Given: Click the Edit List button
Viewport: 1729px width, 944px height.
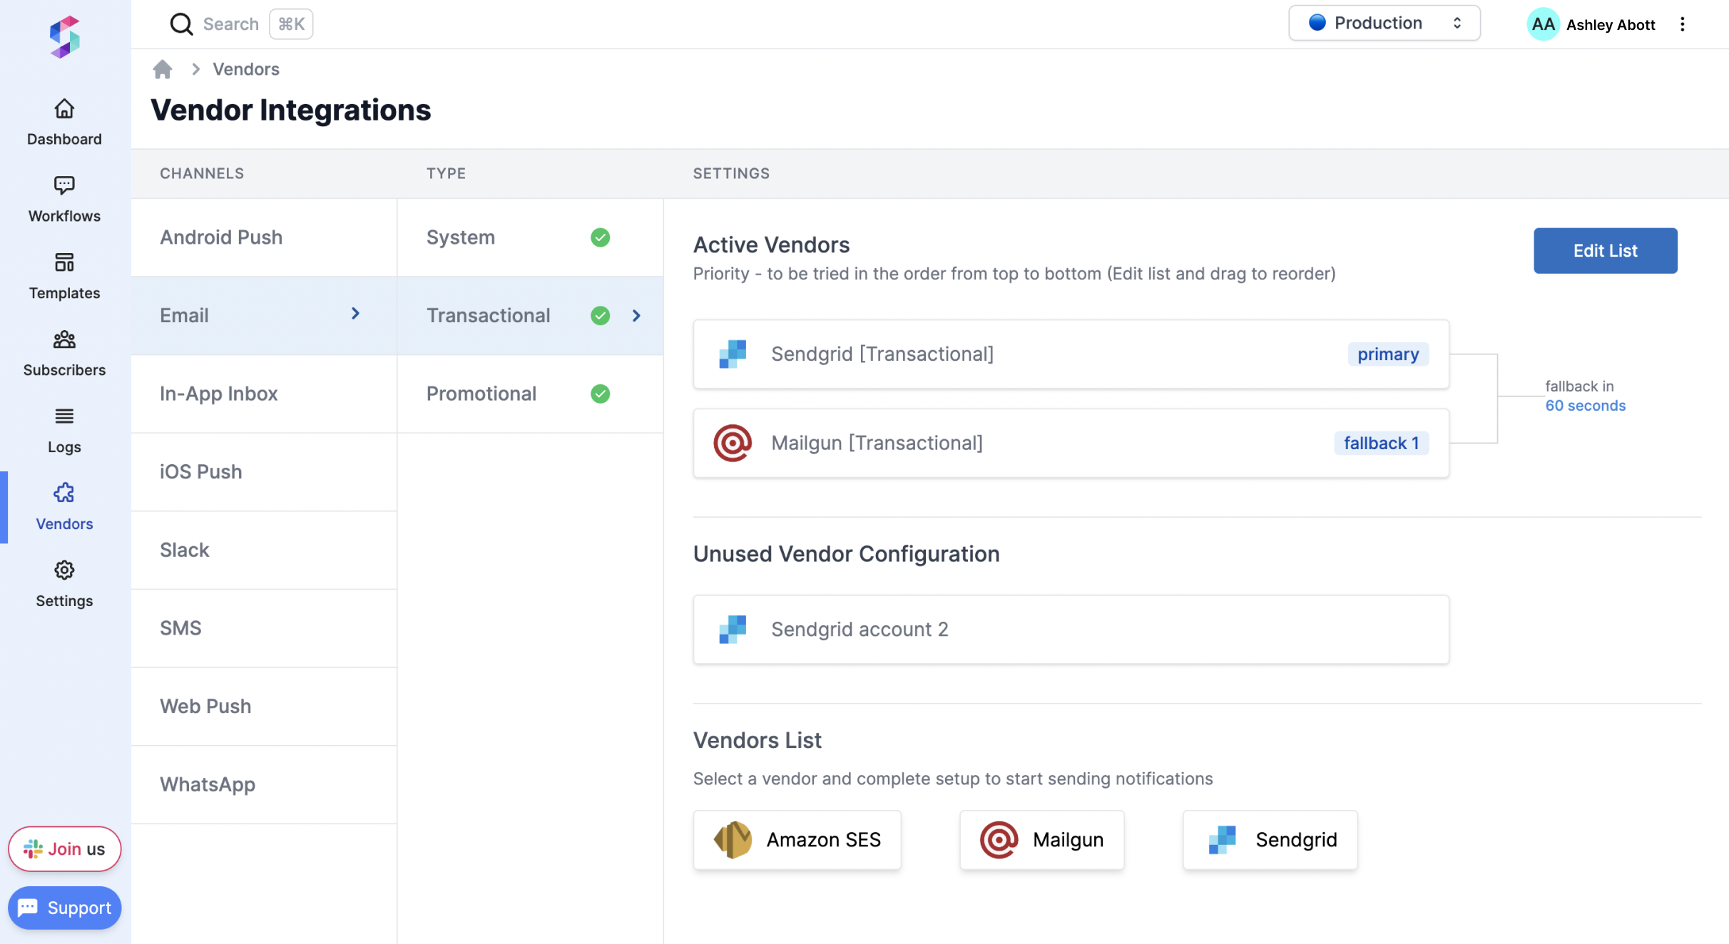Looking at the screenshot, I should tap(1605, 250).
